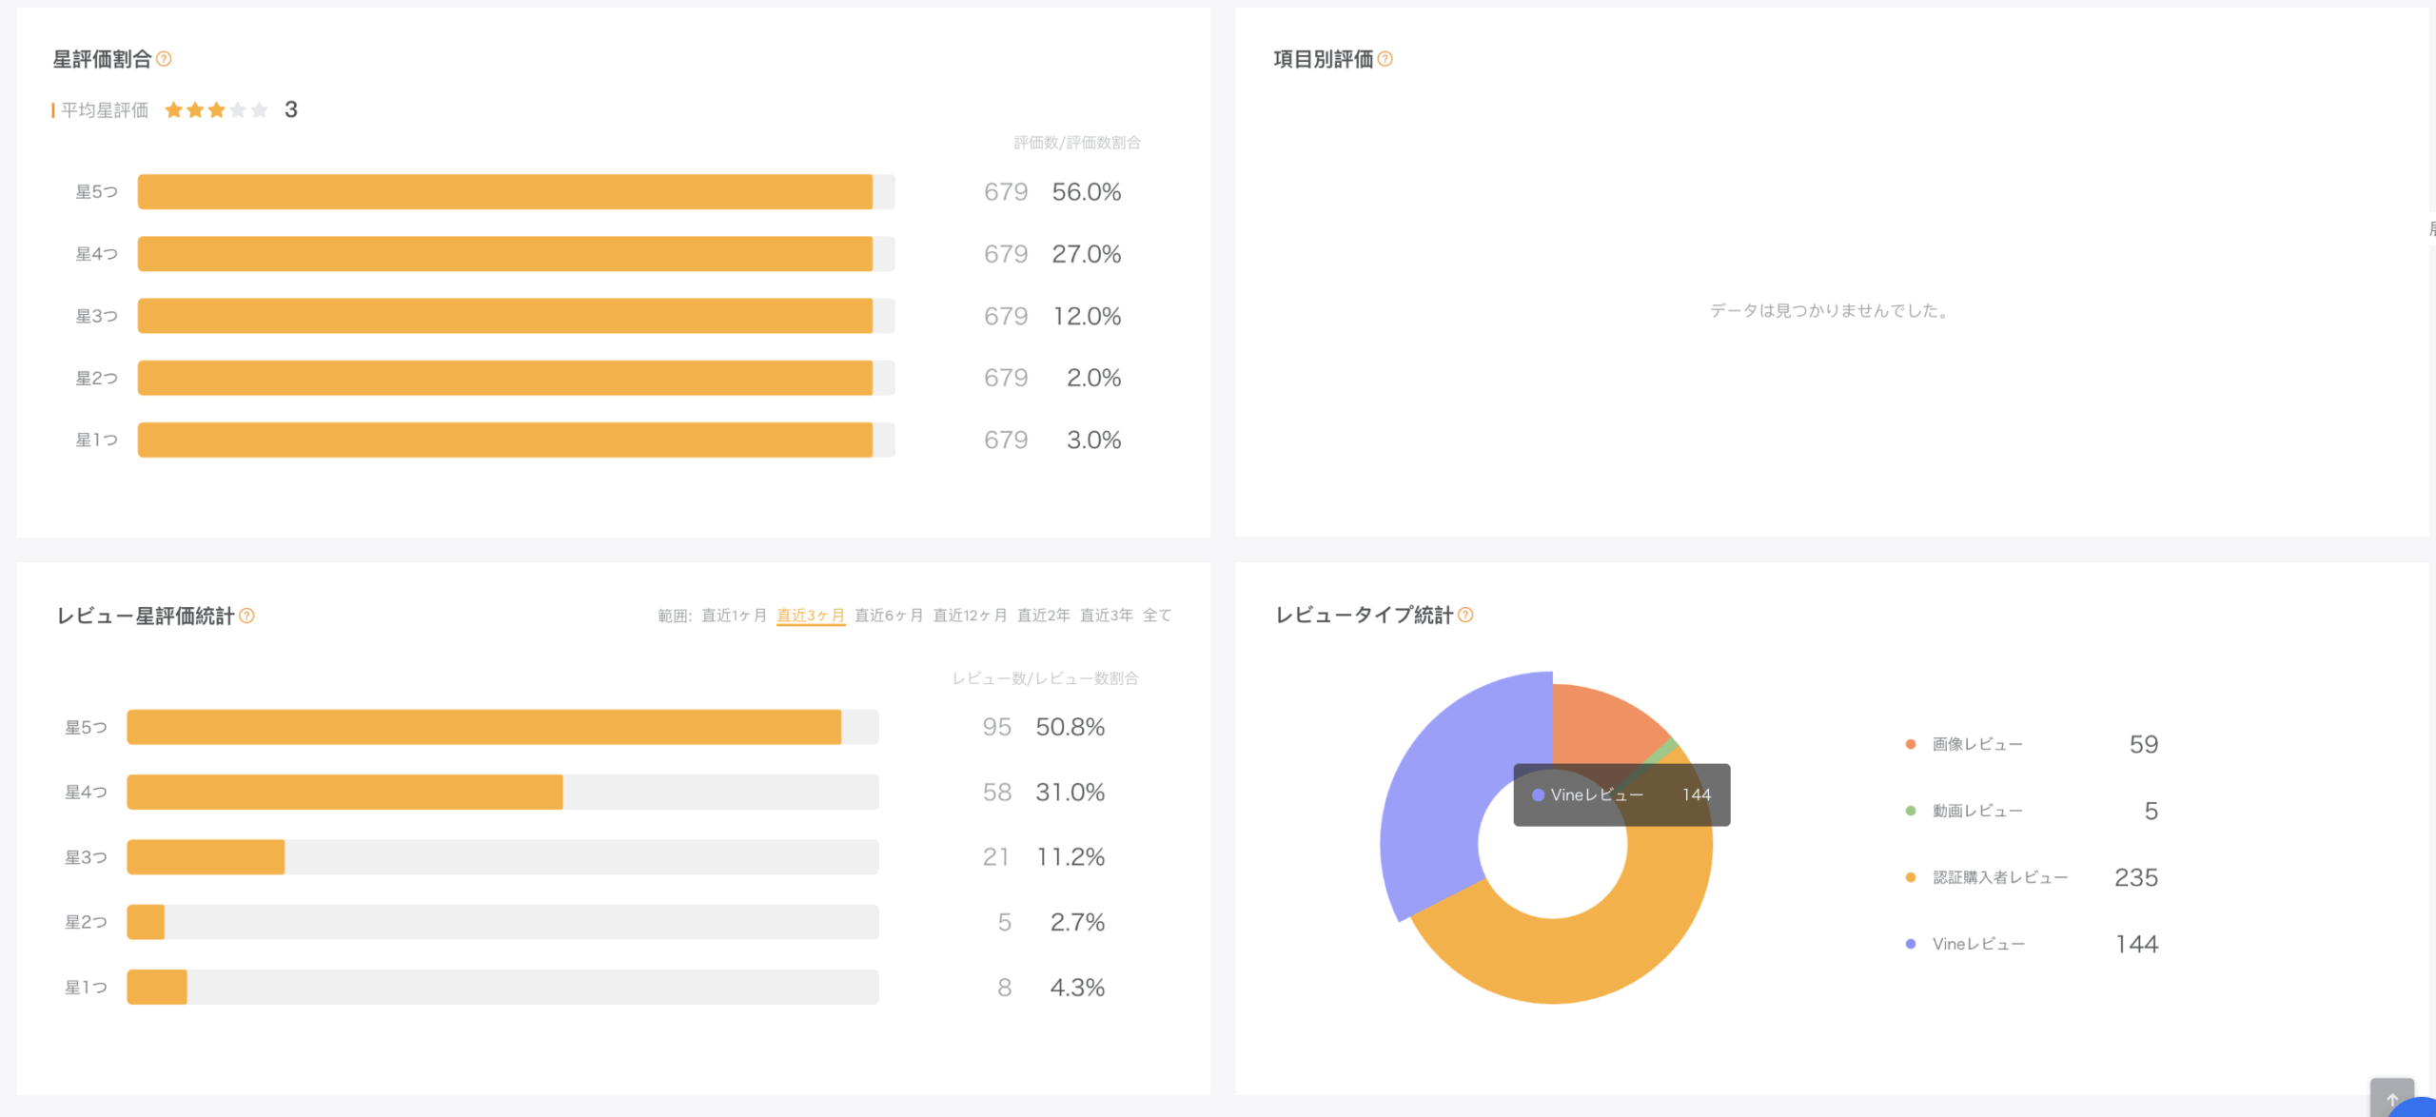Click the 星5つ bar in 星評価割合
This screenshot has height=1117, width=2436.
(504, 192)
